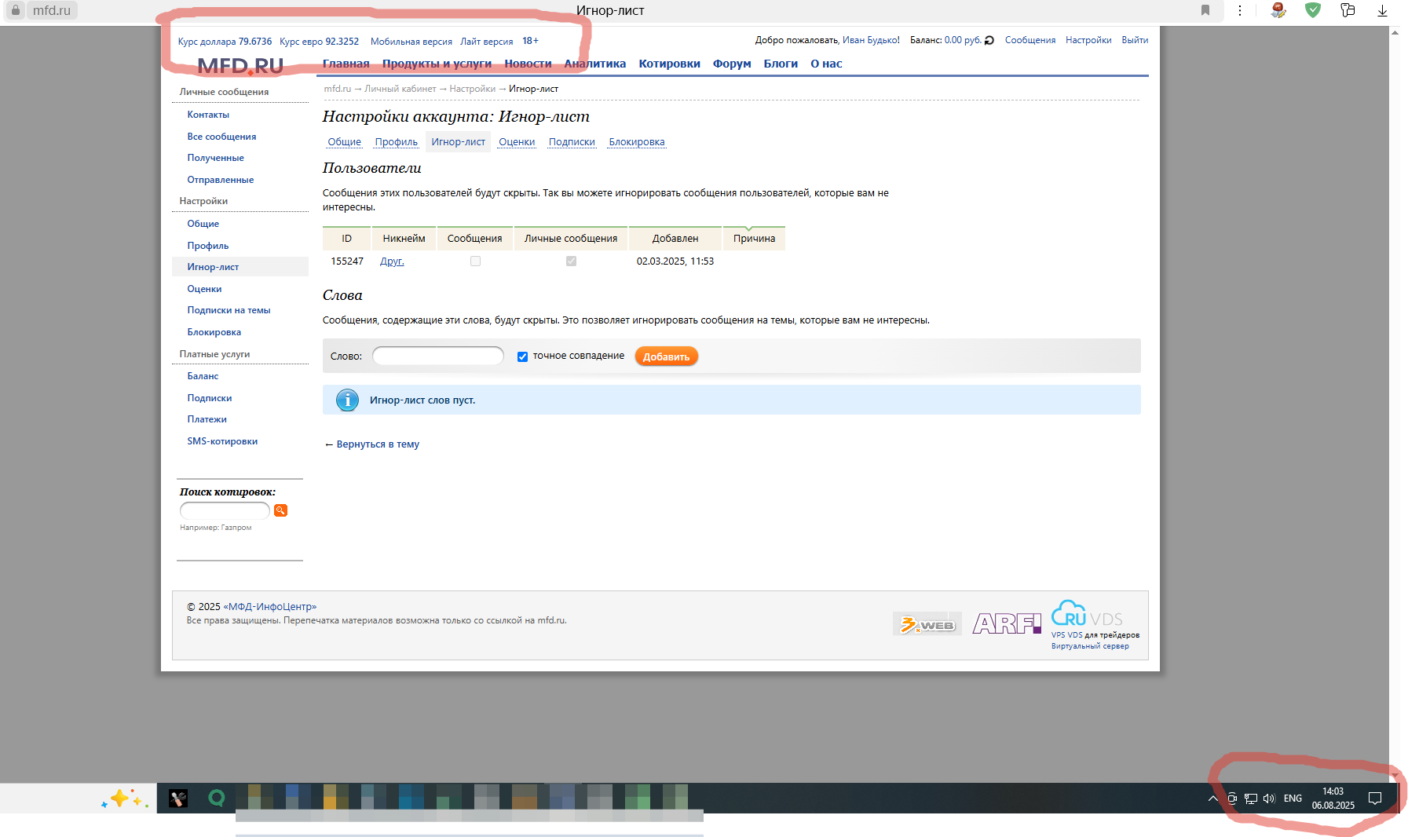
Task: Click the orange quote search magnifier icon
Action: pyautogui.click(x=280, y=510)
